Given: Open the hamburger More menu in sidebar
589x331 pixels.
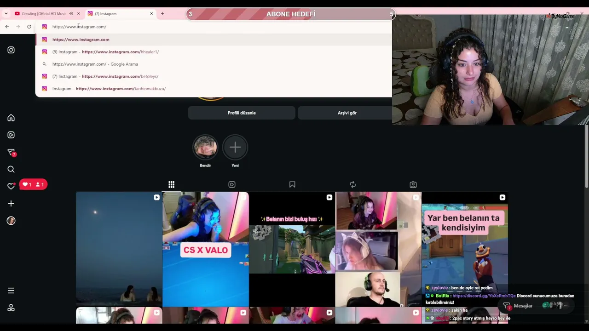Looking at the screenshot, I should (x=11, y=291).
